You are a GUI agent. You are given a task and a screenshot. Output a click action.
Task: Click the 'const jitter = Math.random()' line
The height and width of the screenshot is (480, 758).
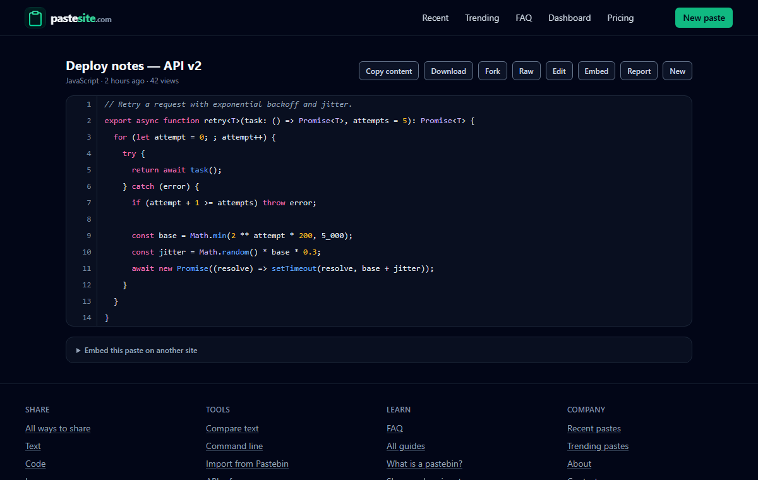click(x=226, y=252)
